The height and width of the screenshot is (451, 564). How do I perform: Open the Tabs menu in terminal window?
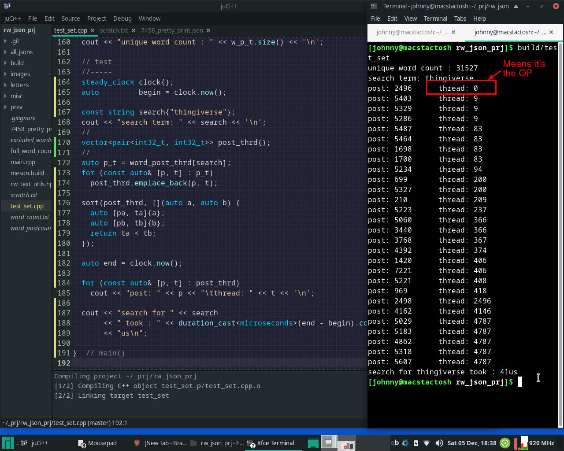click(460, 18)
